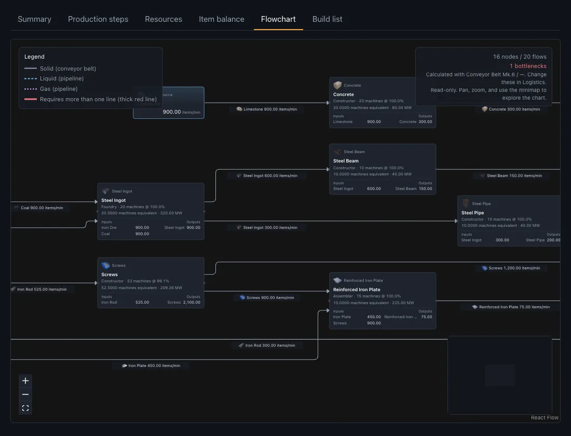This screenshot has height=436, width=571.
Task: Open the Build list tab
Action: coord(327,19)
